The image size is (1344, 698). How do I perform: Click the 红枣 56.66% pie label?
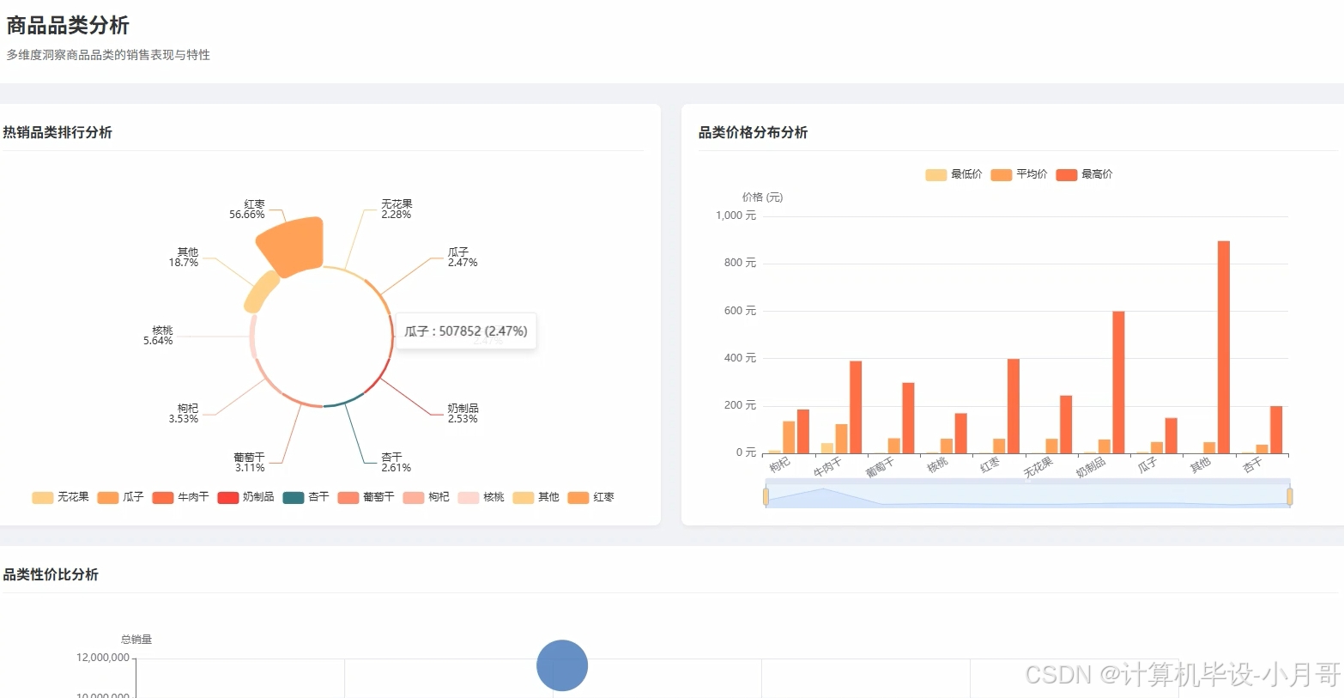click(x=247, y=209)
